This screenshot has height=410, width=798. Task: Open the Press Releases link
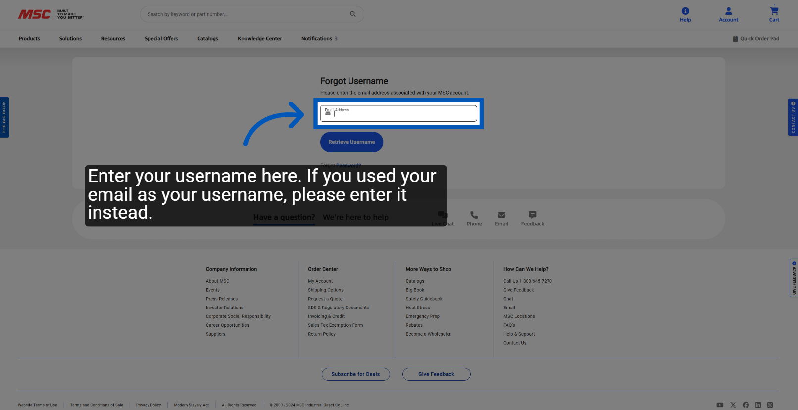(222, 299)
